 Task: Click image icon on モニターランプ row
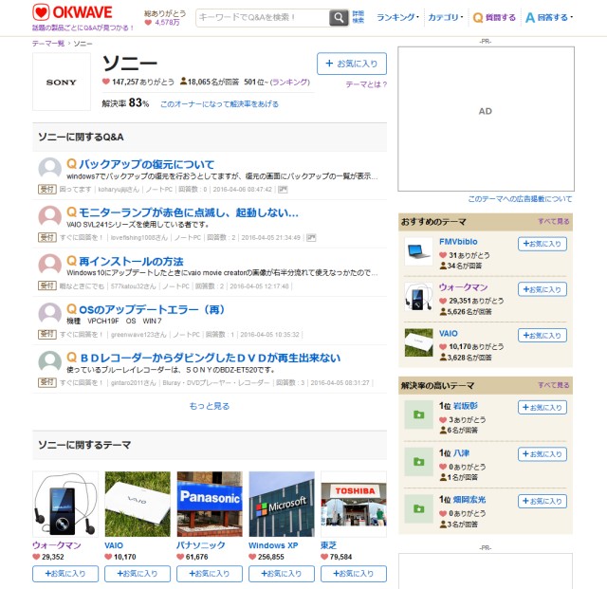click(311, 238)
